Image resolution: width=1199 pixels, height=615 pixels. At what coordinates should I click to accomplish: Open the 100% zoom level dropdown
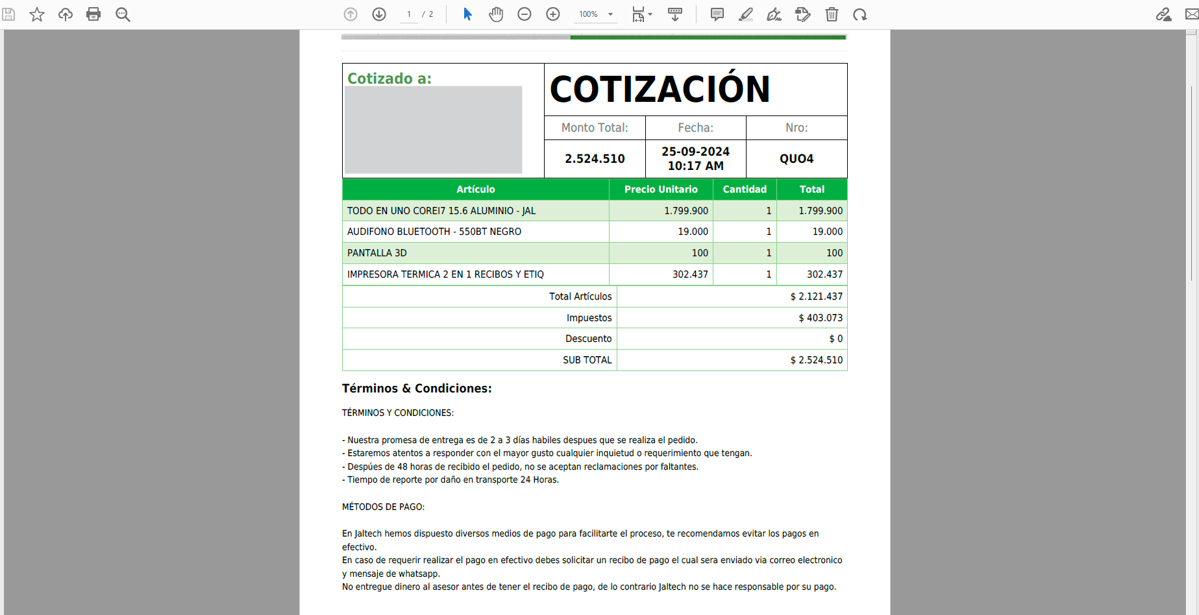596,14
